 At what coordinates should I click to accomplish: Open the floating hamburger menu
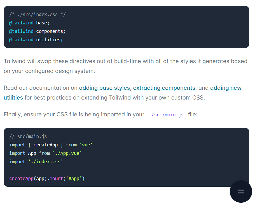(x=241, y=192)
